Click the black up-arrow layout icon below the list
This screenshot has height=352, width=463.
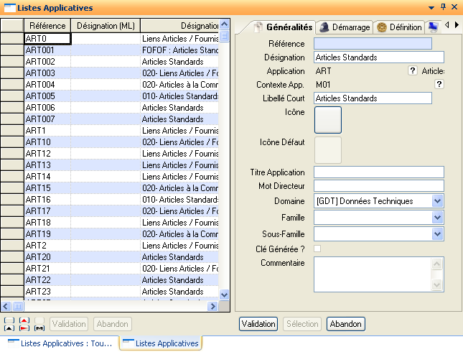click(9, 328)
